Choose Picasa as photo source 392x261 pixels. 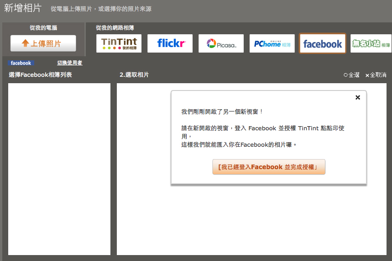(x=221, y=43)
